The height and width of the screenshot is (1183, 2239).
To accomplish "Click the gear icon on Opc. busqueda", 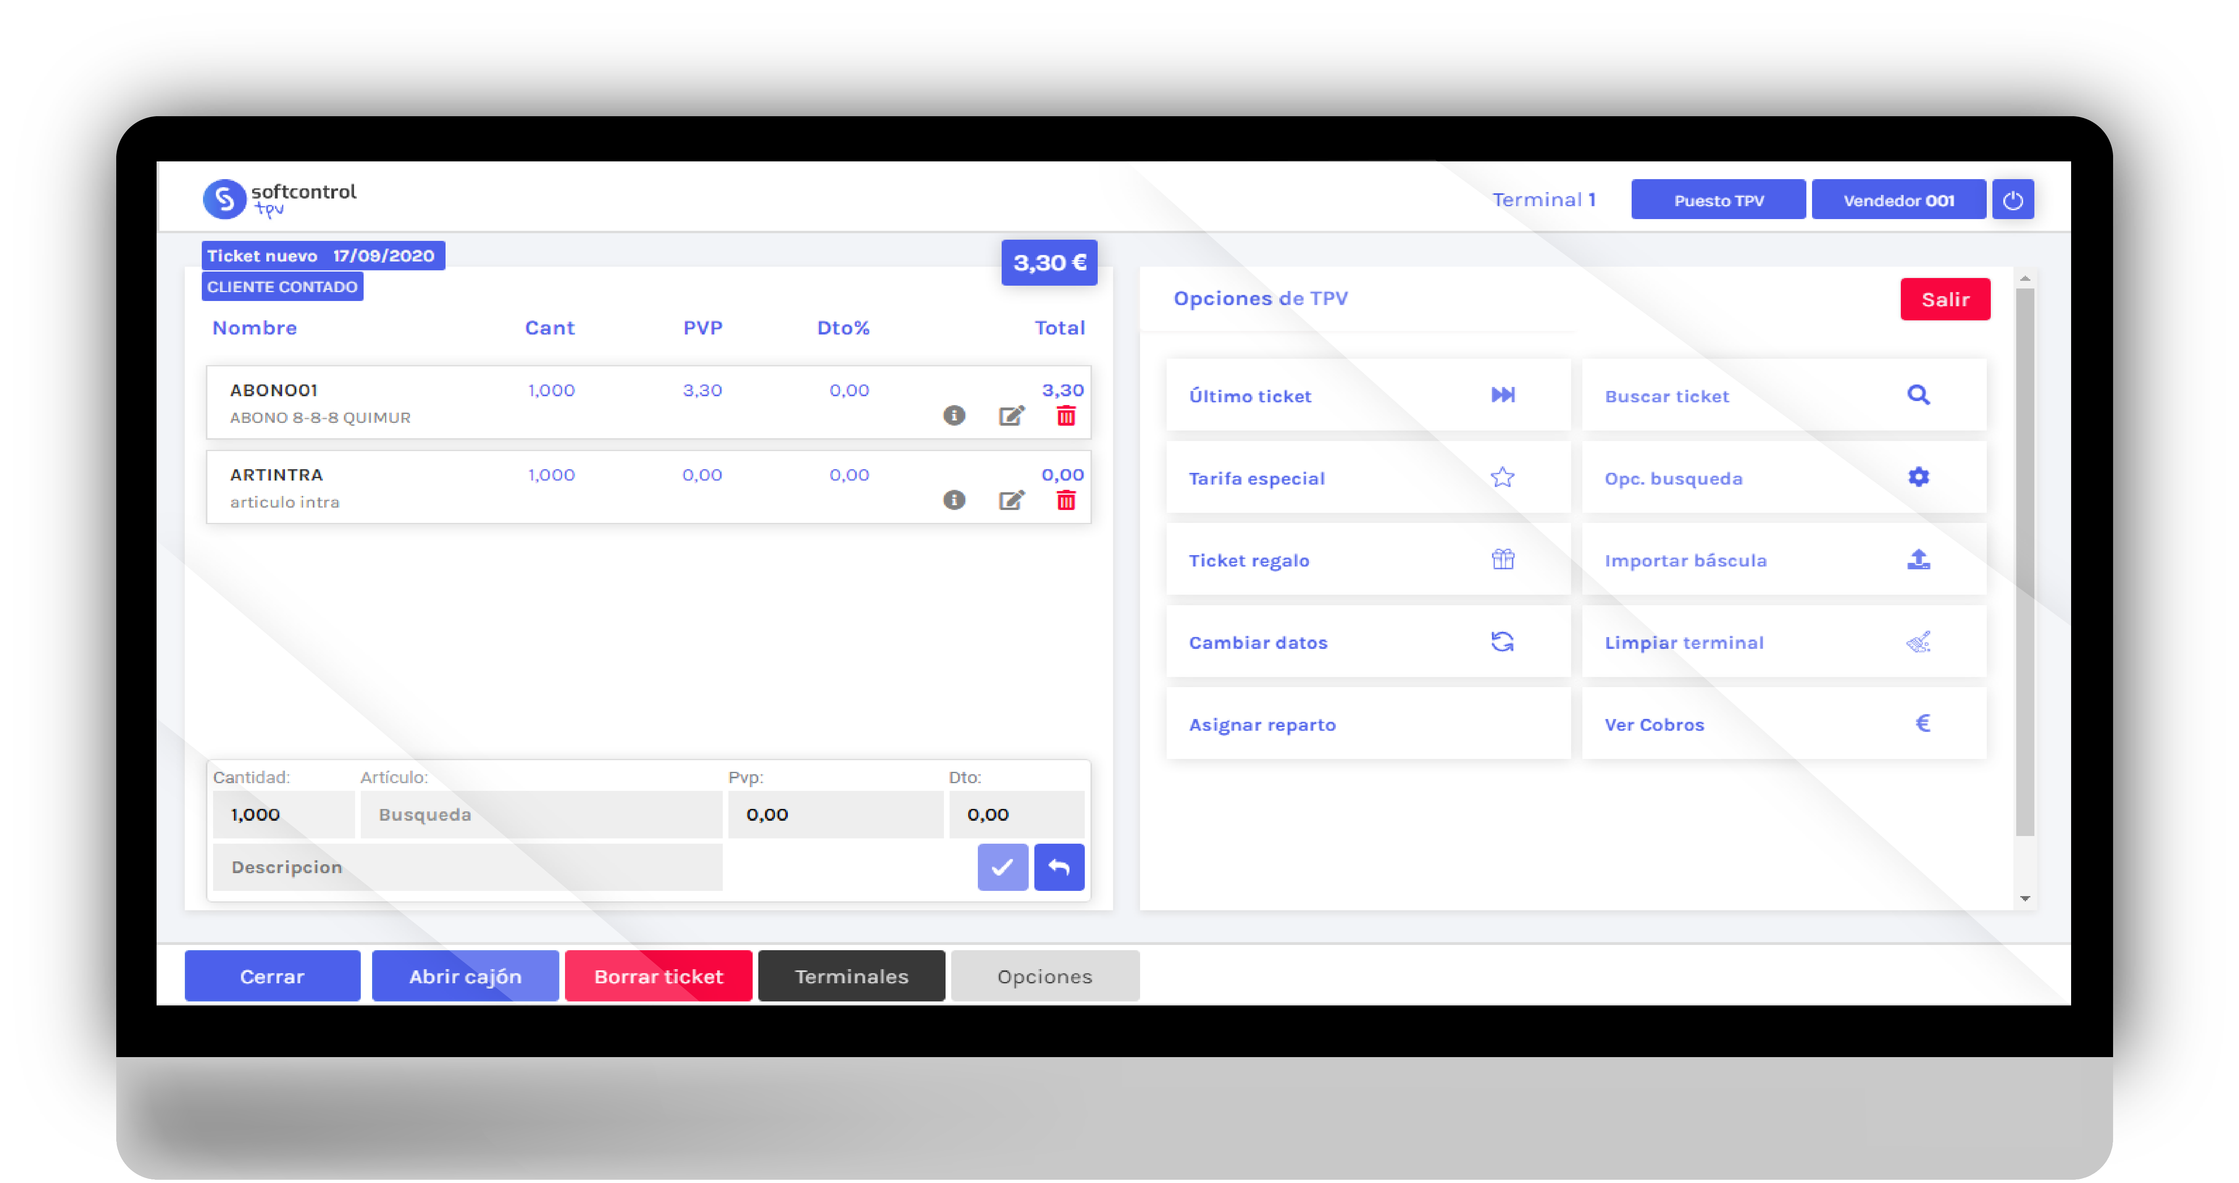I will [x=1918, y=477].
